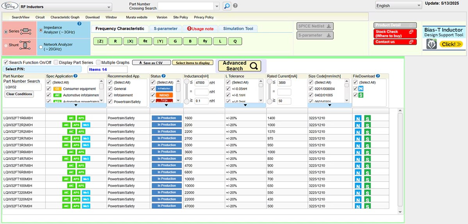Open the Download menu
This screenshot has width=468, height=224.
pyautogui.click(x=93, y=18)
